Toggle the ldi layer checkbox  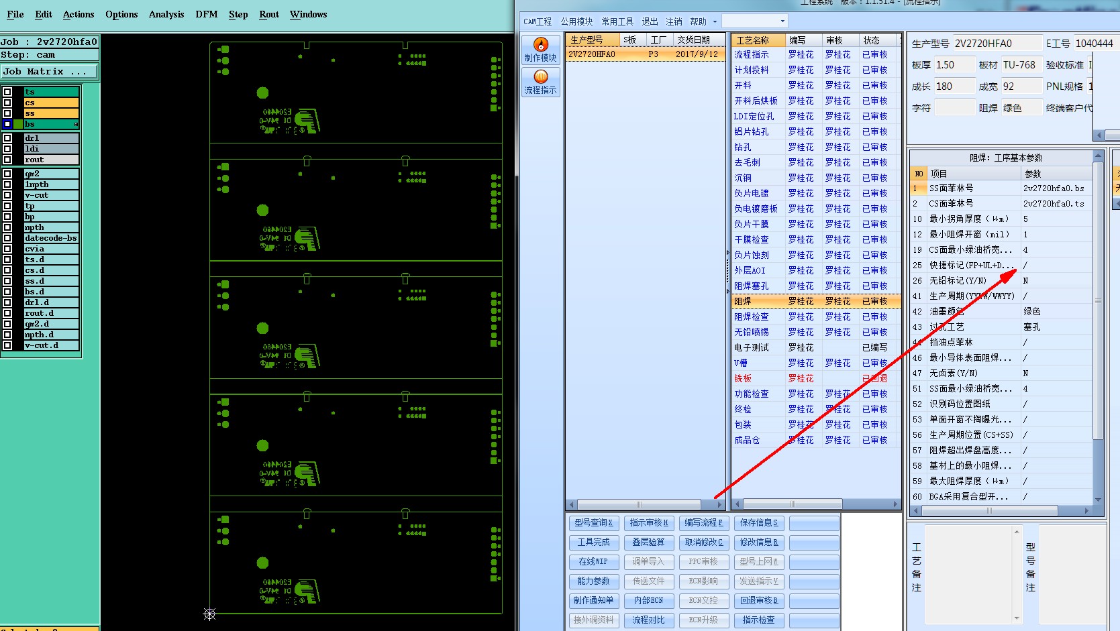[7, 149]
